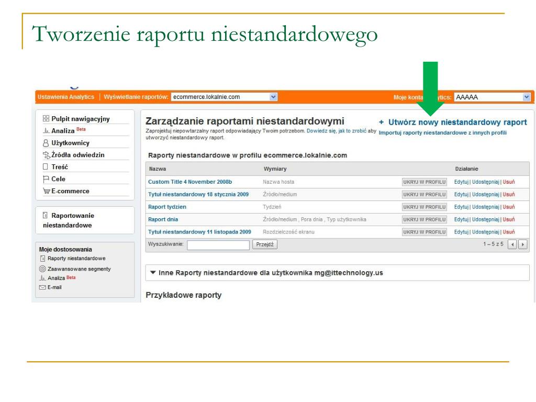Click the Analiza Beta icon under Moje dostosowania
This screenshot has width=536, height=402.
42,278
